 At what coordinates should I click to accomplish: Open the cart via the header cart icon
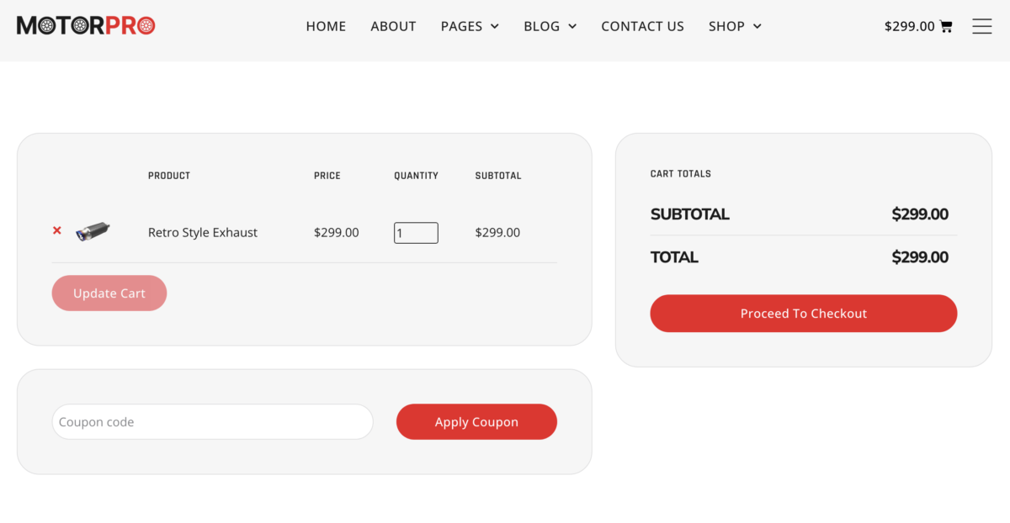pos(947,25)
